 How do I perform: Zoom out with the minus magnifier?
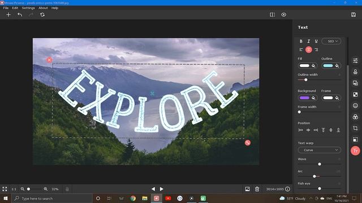click(23, 189)
